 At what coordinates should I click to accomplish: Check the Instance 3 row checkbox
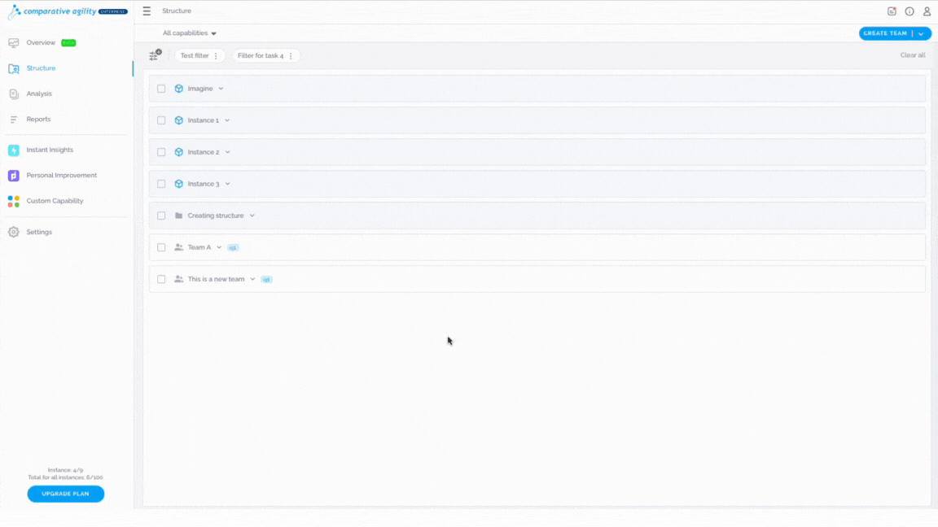point(161,184)
